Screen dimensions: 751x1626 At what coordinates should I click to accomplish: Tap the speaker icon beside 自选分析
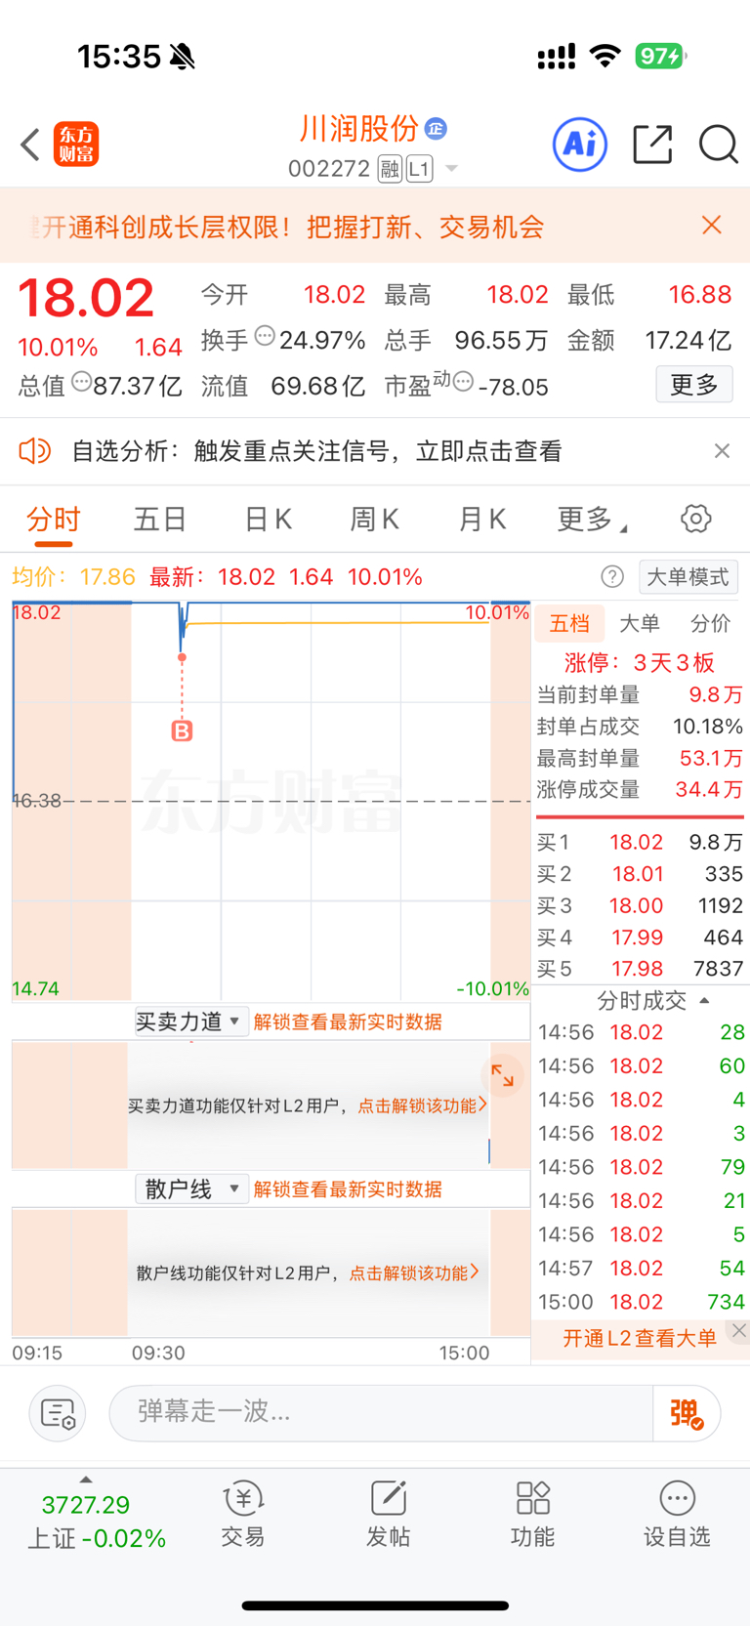(34, 450)
